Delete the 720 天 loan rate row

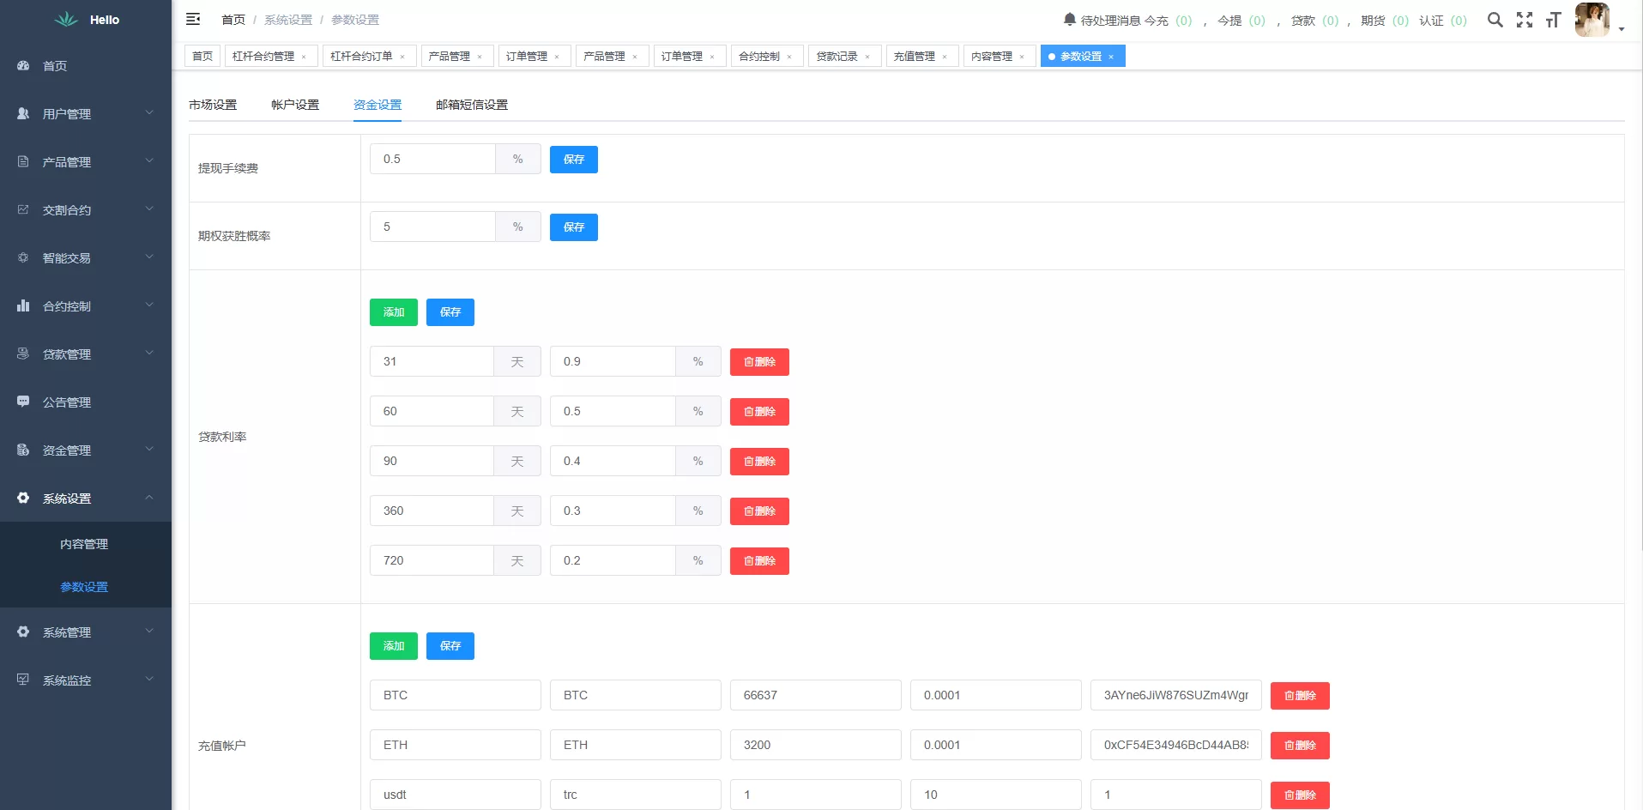tap(759, 561)
